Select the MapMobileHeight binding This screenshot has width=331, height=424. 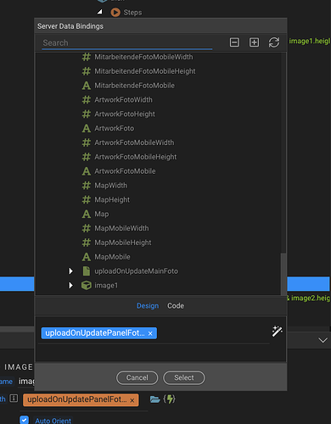[x=123, y=243]
